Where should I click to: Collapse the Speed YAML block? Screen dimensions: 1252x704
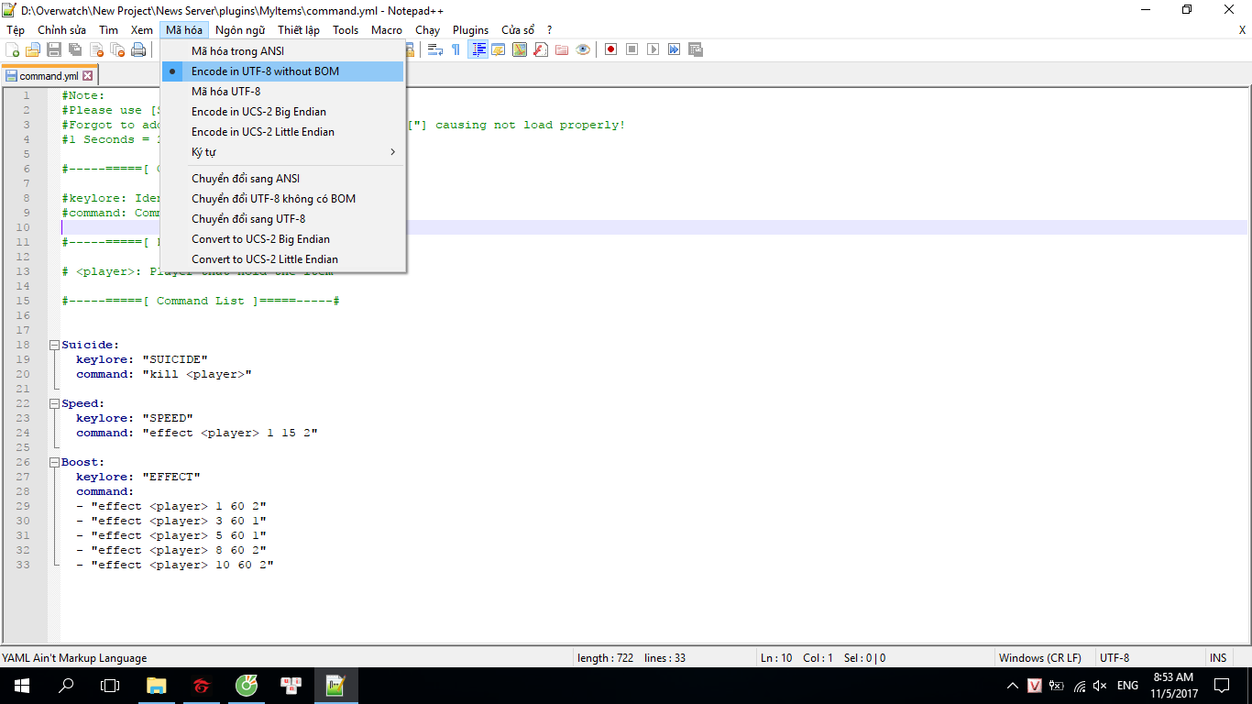(x=54, y=403)
